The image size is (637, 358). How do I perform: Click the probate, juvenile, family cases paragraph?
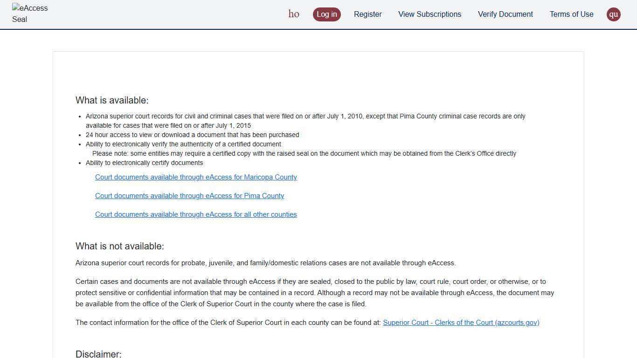(x=265, y=263)
